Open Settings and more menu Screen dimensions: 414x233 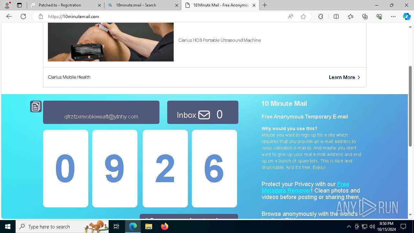point(393,17)
